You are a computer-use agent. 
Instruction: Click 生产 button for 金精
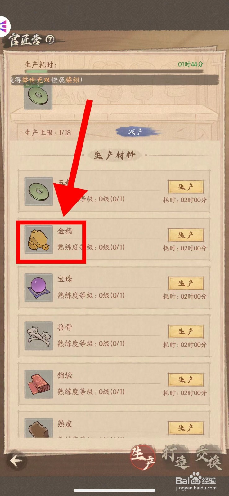tap(186, 235)
